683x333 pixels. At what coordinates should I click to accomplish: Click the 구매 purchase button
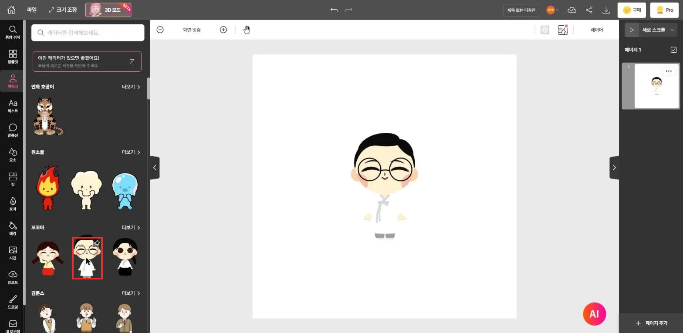632,10
